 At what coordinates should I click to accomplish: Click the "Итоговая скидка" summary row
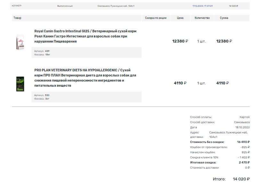pyautogui.click(x=220, y=163)
